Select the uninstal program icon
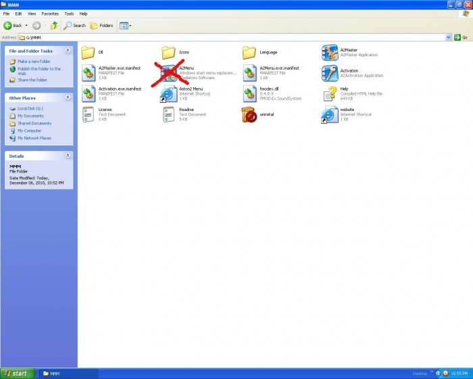 pos(249,114)
